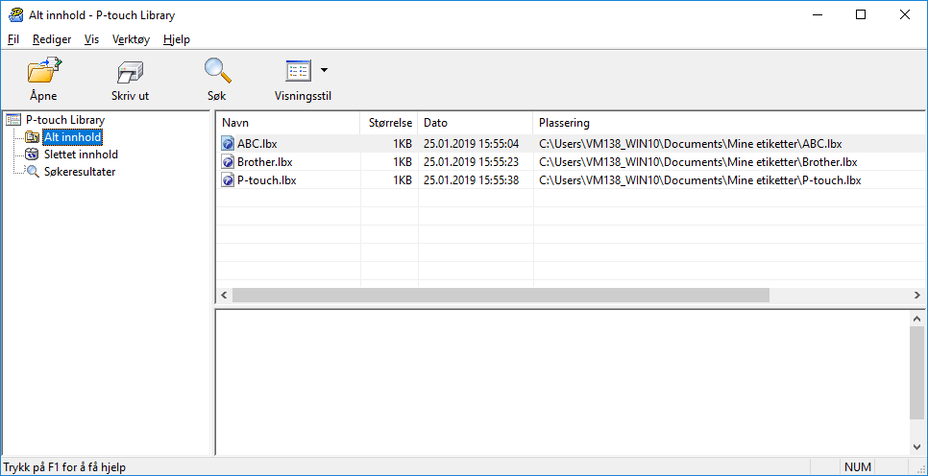Click the date 25.01.2019 15:55:04
The width and height of the screenshot is (928, 476).
click(471, 144)
